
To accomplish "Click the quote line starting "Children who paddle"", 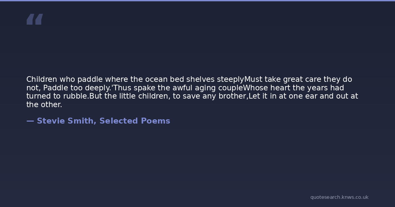I will pyautogui.click(x=189, y=80).
